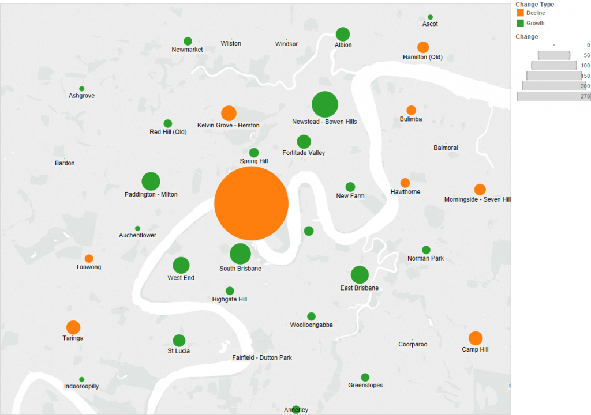
Task: Select the East Brisbane green bubble
Action: coord(360,275)
